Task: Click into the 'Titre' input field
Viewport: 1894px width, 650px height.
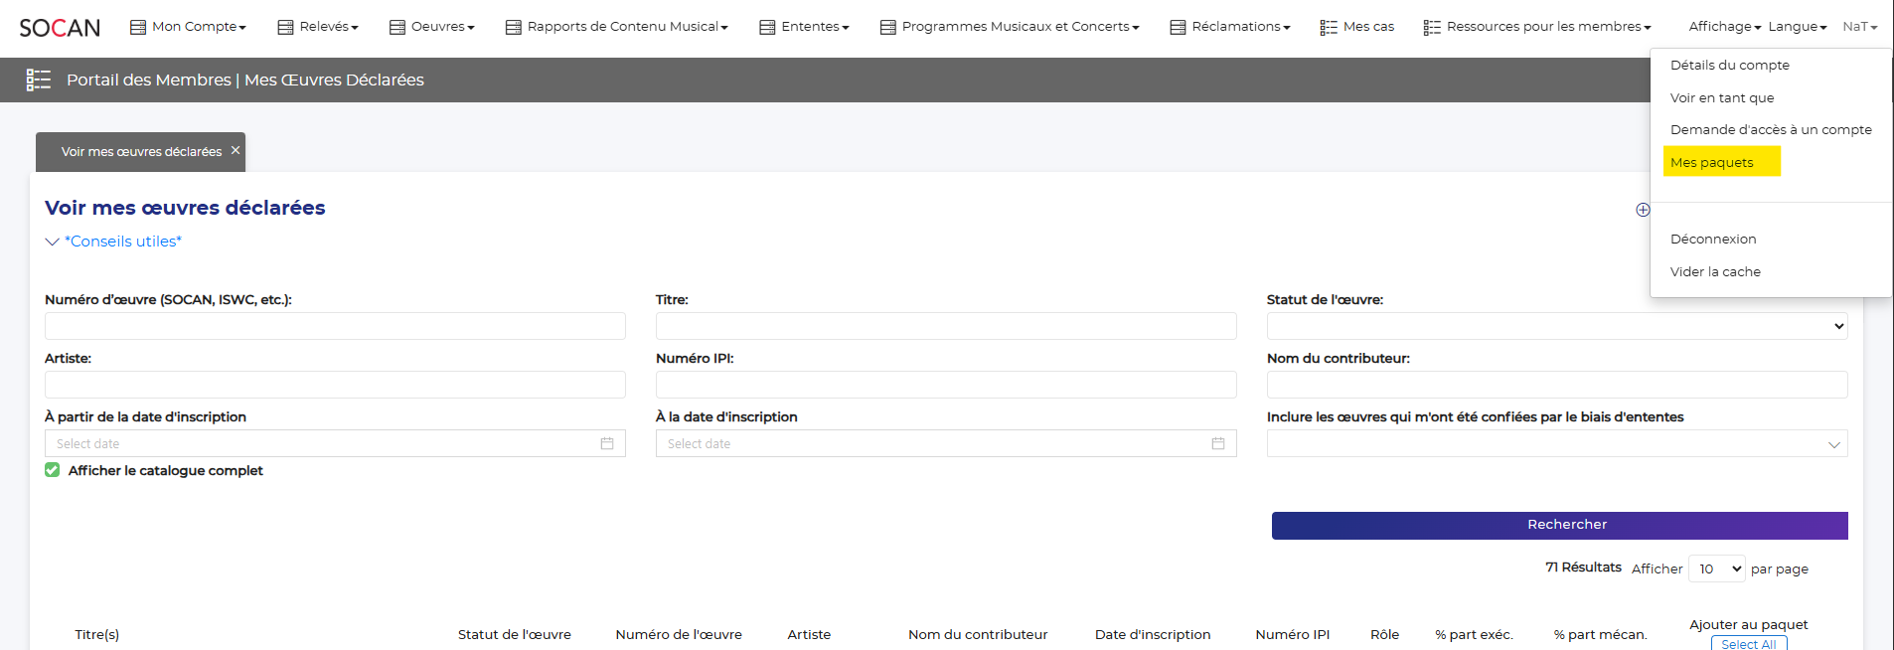Action: (x=945, y=326)
